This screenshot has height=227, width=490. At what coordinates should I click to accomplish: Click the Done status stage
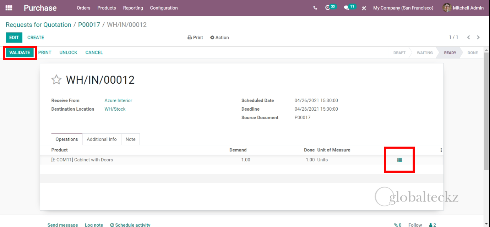[x=473, y=52]
